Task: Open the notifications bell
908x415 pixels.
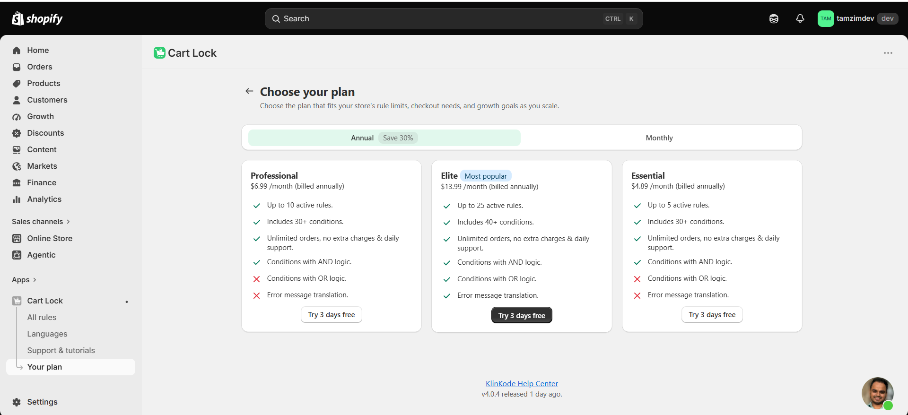Action: pos(800,18)
